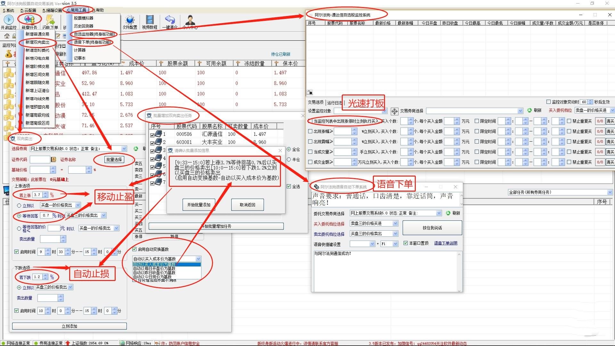Open 股票模拟器 from tools menu

point(84,18)
